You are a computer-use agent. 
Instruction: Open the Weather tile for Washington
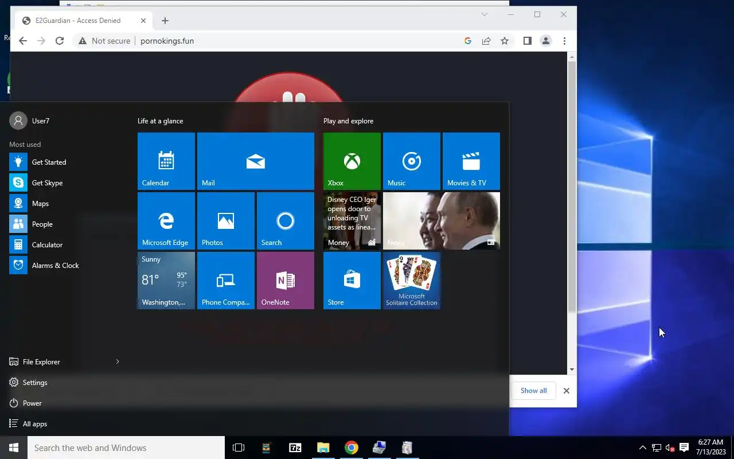166,281
